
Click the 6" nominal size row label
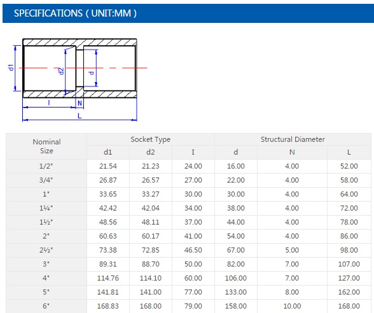point(46,306)
